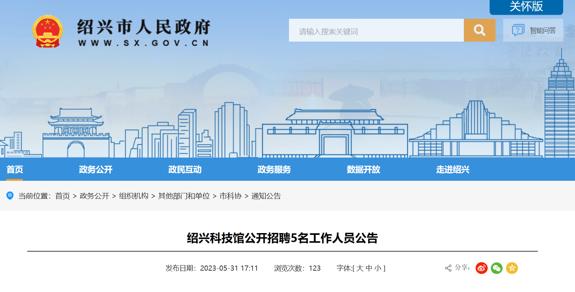Set font size to 中
575x292 pixels.
point(369,268)
